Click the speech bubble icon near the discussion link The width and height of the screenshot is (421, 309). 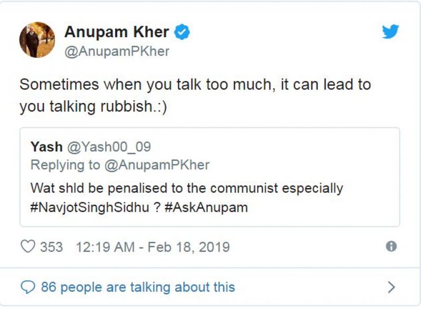pos(29,287)
